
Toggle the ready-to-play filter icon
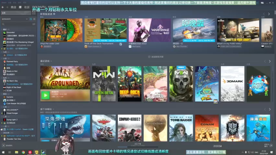point(34,19)
